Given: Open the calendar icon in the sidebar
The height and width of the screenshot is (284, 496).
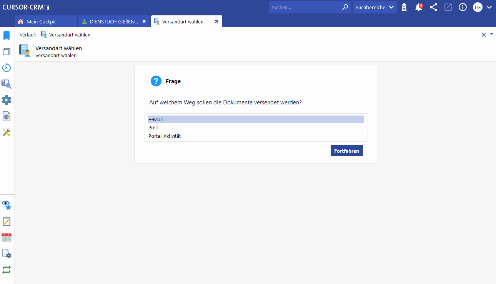Looking at the screenshot, I should click(x=7, y=238).
